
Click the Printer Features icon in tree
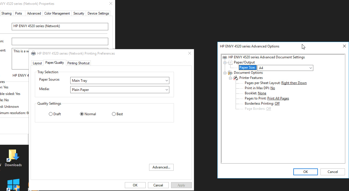(236, 78)
